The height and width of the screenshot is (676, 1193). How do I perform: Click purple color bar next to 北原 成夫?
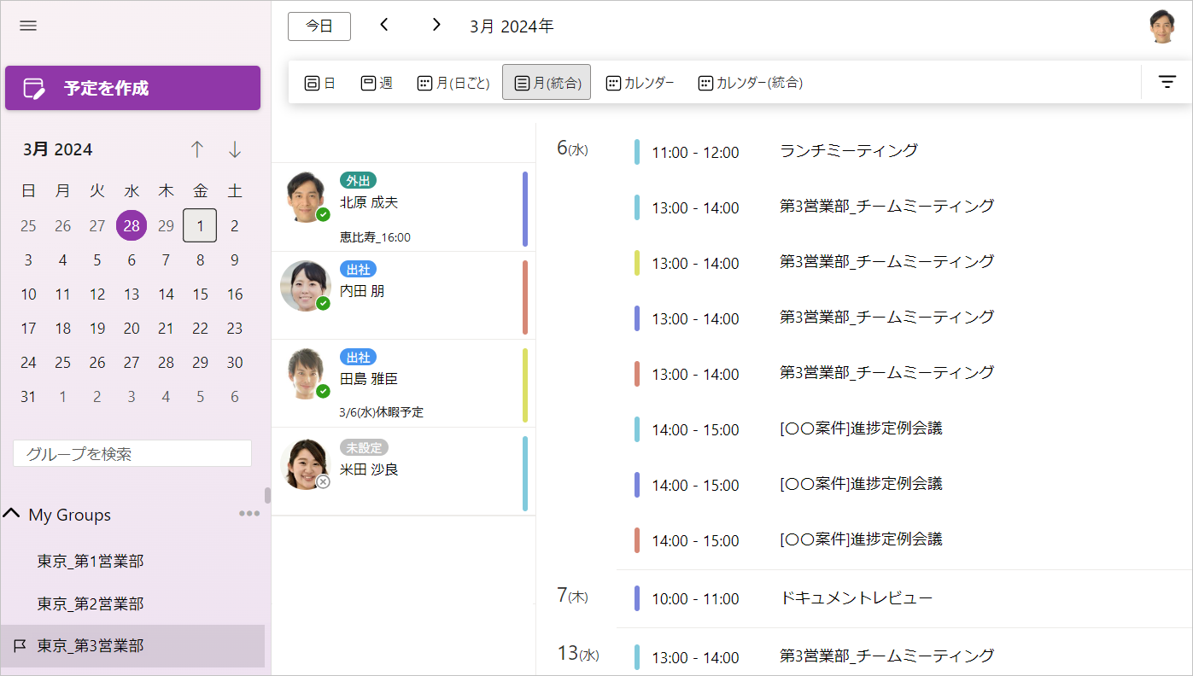click(525, 208)
